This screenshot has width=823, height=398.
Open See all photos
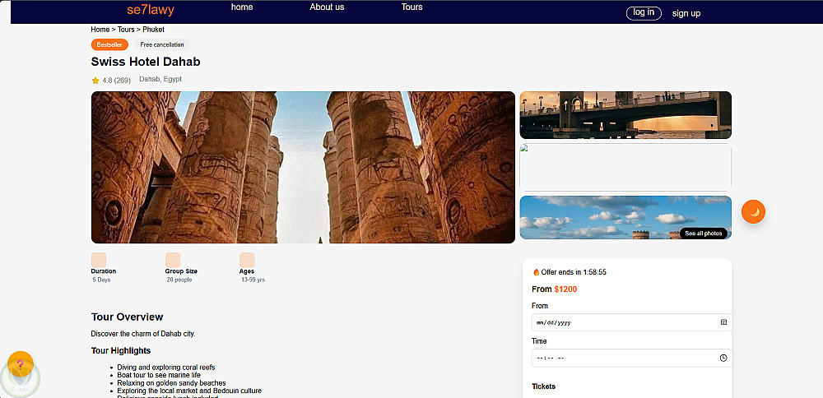(x=704, y=234)
